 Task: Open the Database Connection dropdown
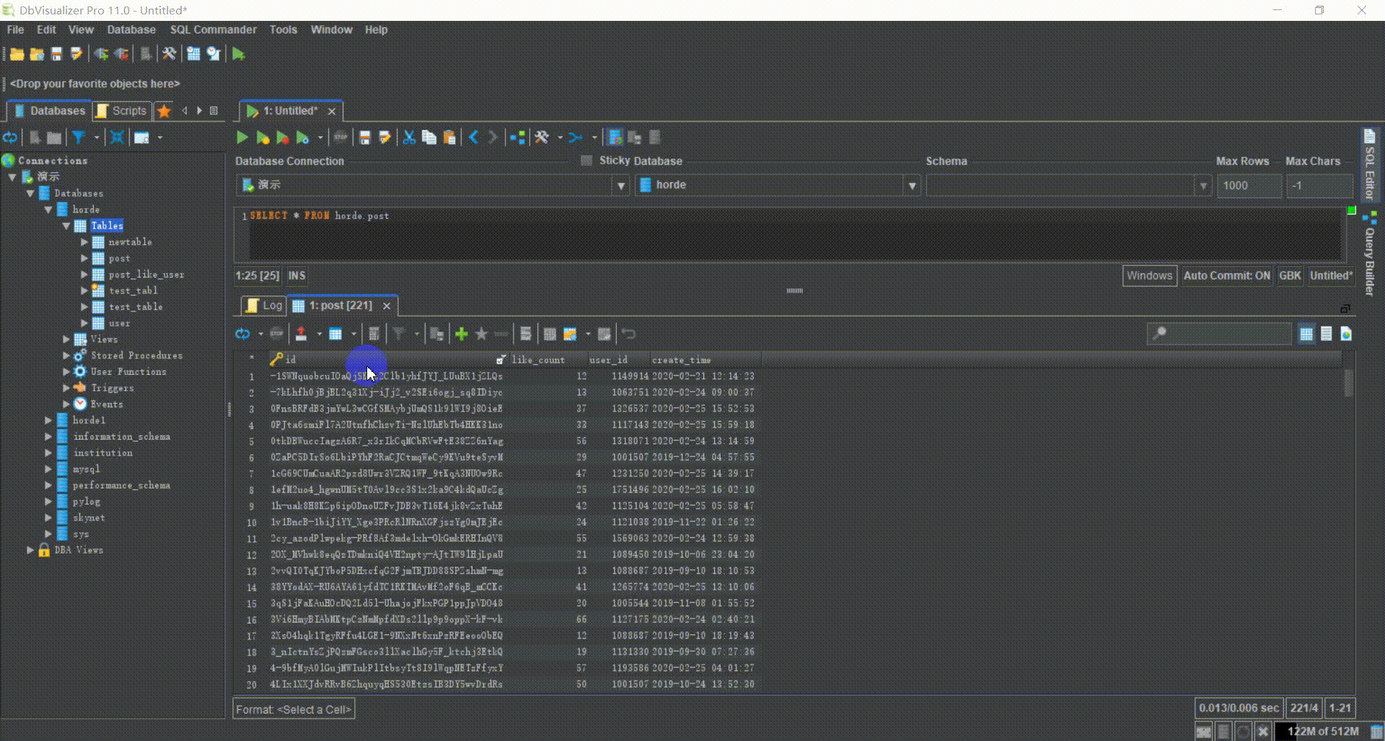pyautogui.click(x=620, y=185)
